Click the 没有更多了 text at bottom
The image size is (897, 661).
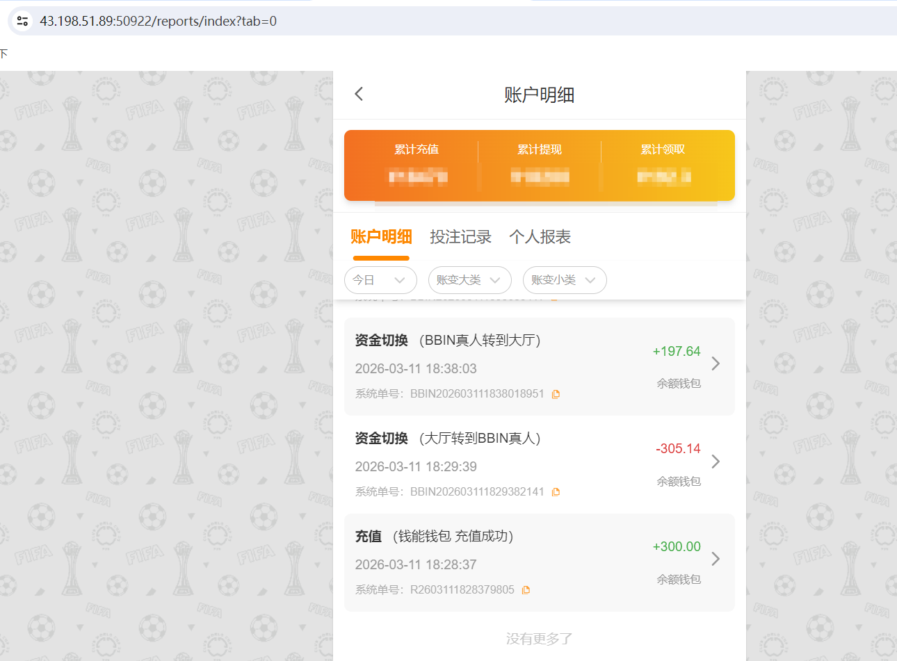click(x=540, y=637)
